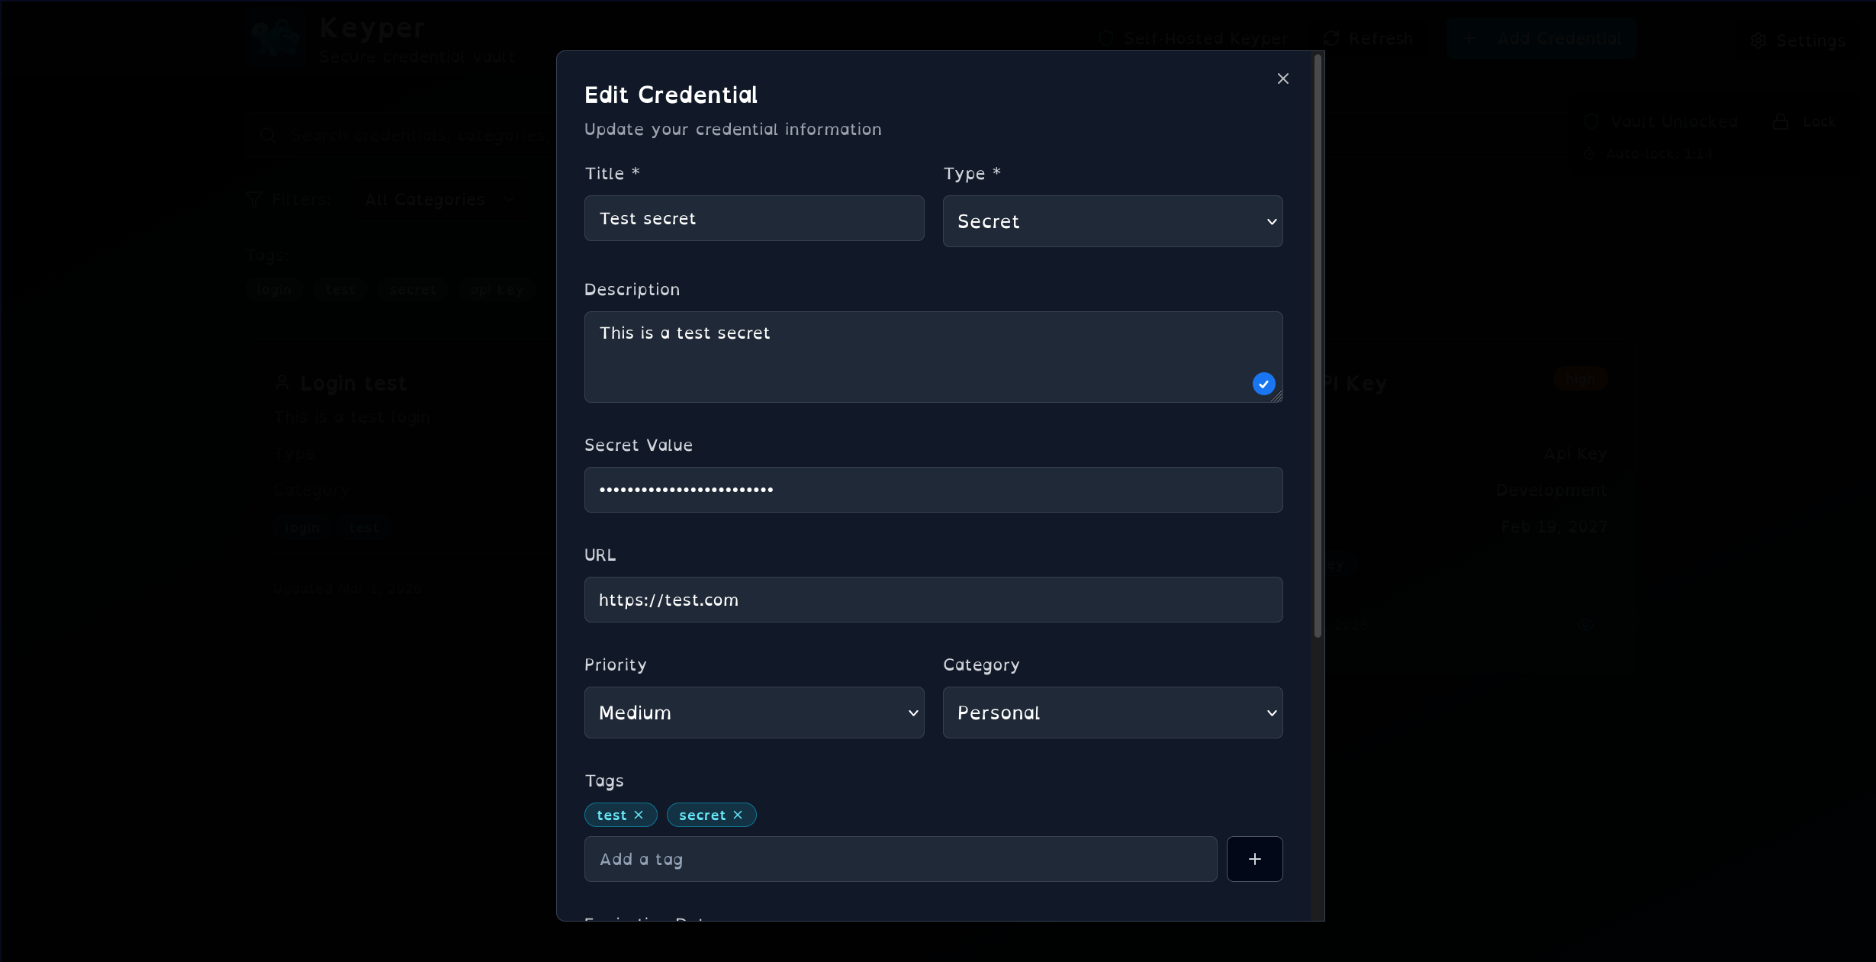Click the Lock icon to lock the vault
Screen dimensions: 1876x962
pyautogui.click(x=1781, y=121)
